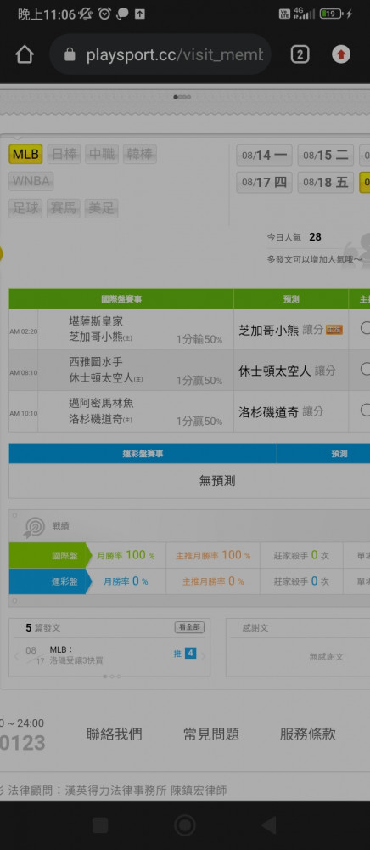Image resolution: width=370 pixels, height=850 pixels.
Task: Select the 08/15 二 date tab
Action: pyautogui.click(x=326, y=156)
